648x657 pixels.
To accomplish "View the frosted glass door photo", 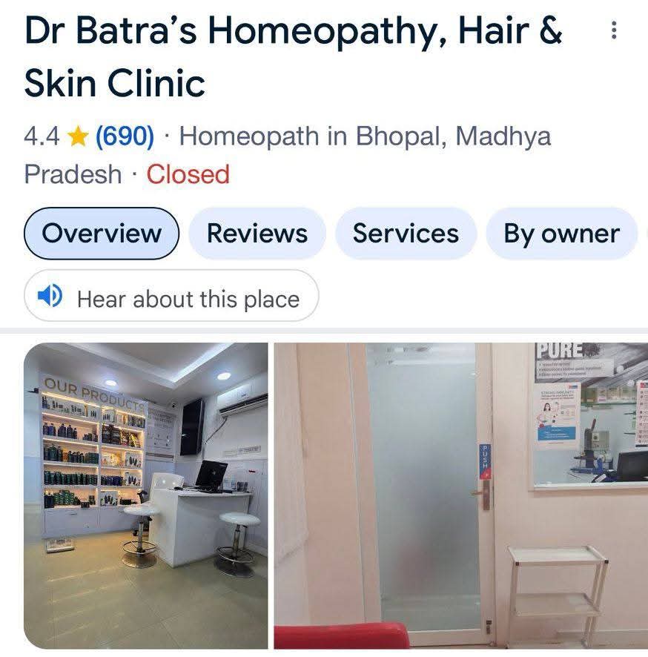I will (x=460, y=495).
